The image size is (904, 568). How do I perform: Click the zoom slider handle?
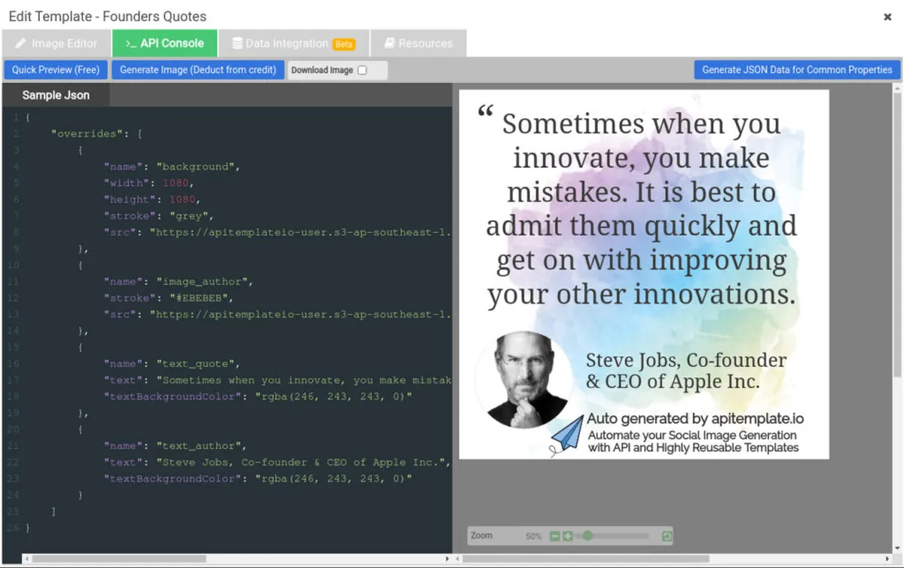[x=588, y=536]
